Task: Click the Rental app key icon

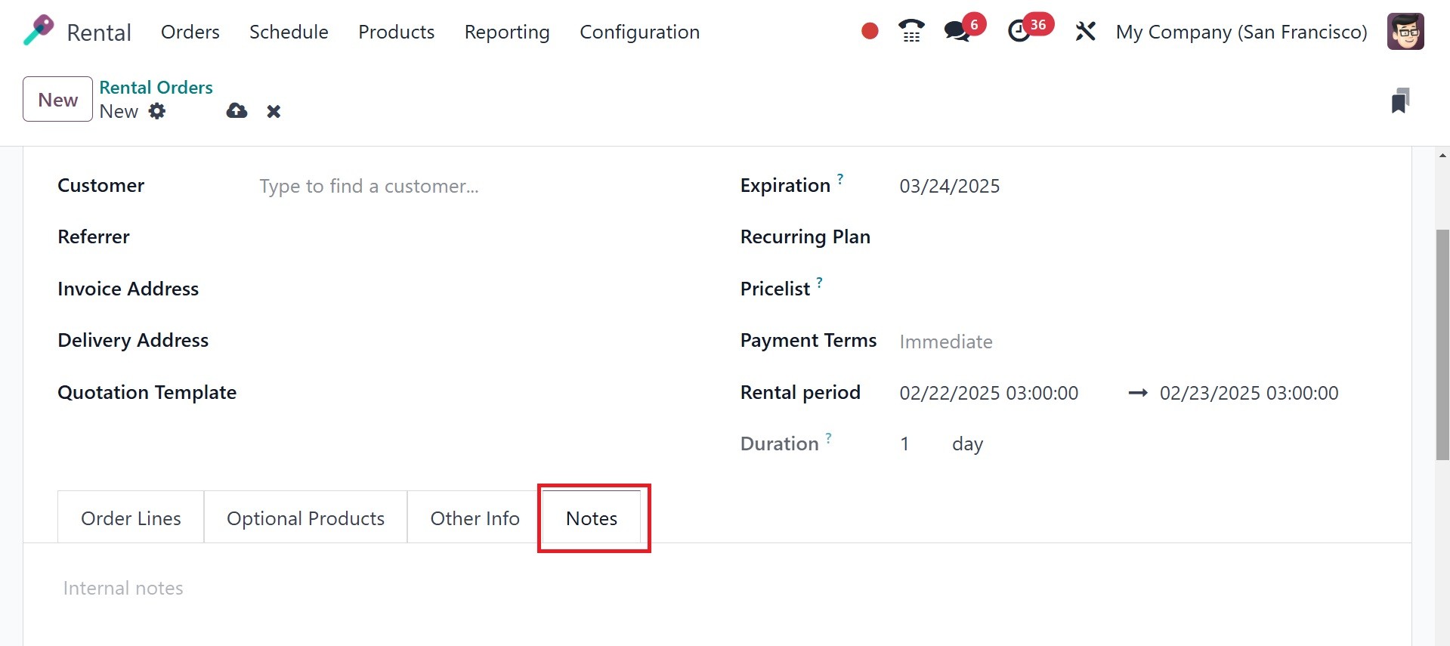Action: pyautogui.click(x=39, y=31)
